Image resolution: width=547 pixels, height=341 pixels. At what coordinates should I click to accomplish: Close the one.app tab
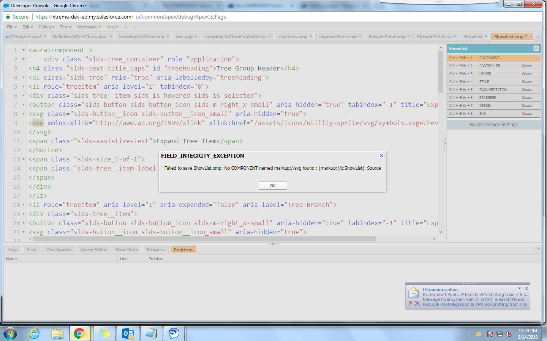[x=196, y=36]
